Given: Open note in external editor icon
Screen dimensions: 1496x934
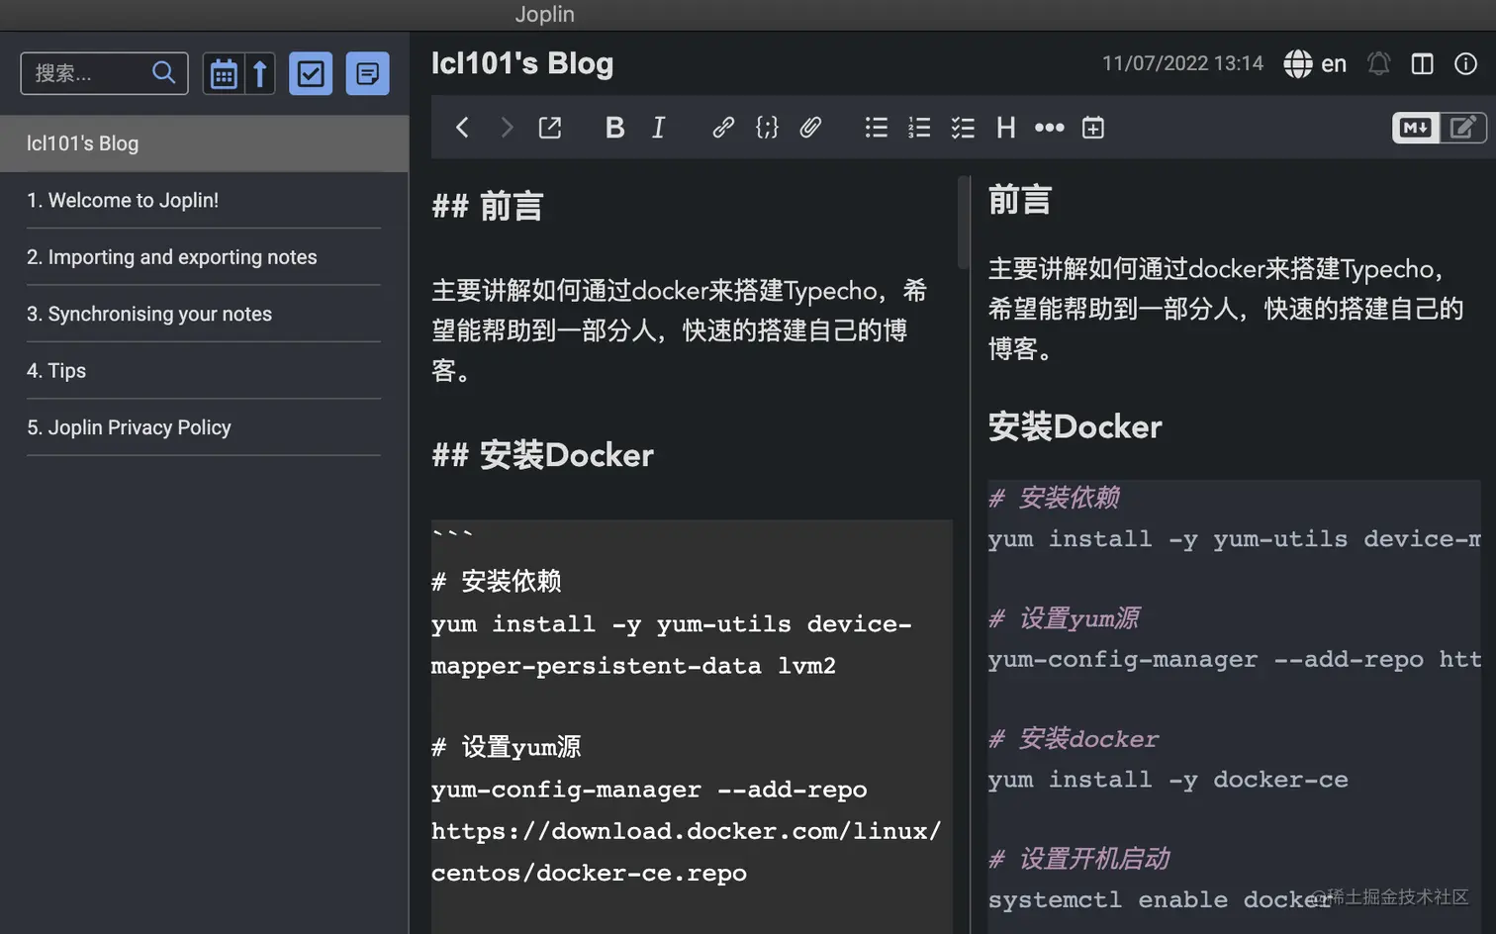Looking at the screenshot, I should (550, 128).
